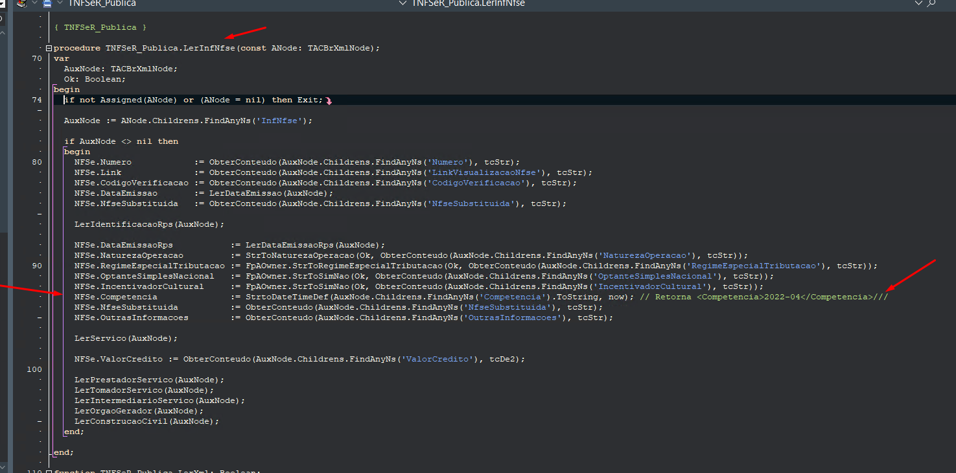
Task: Click 'NFSe.IncentivadorCultural' identifier
Action: click(139, 286)
